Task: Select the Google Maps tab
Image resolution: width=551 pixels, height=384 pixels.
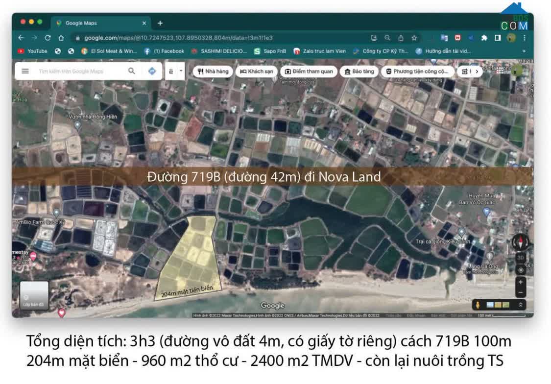Action: (101, 23)
